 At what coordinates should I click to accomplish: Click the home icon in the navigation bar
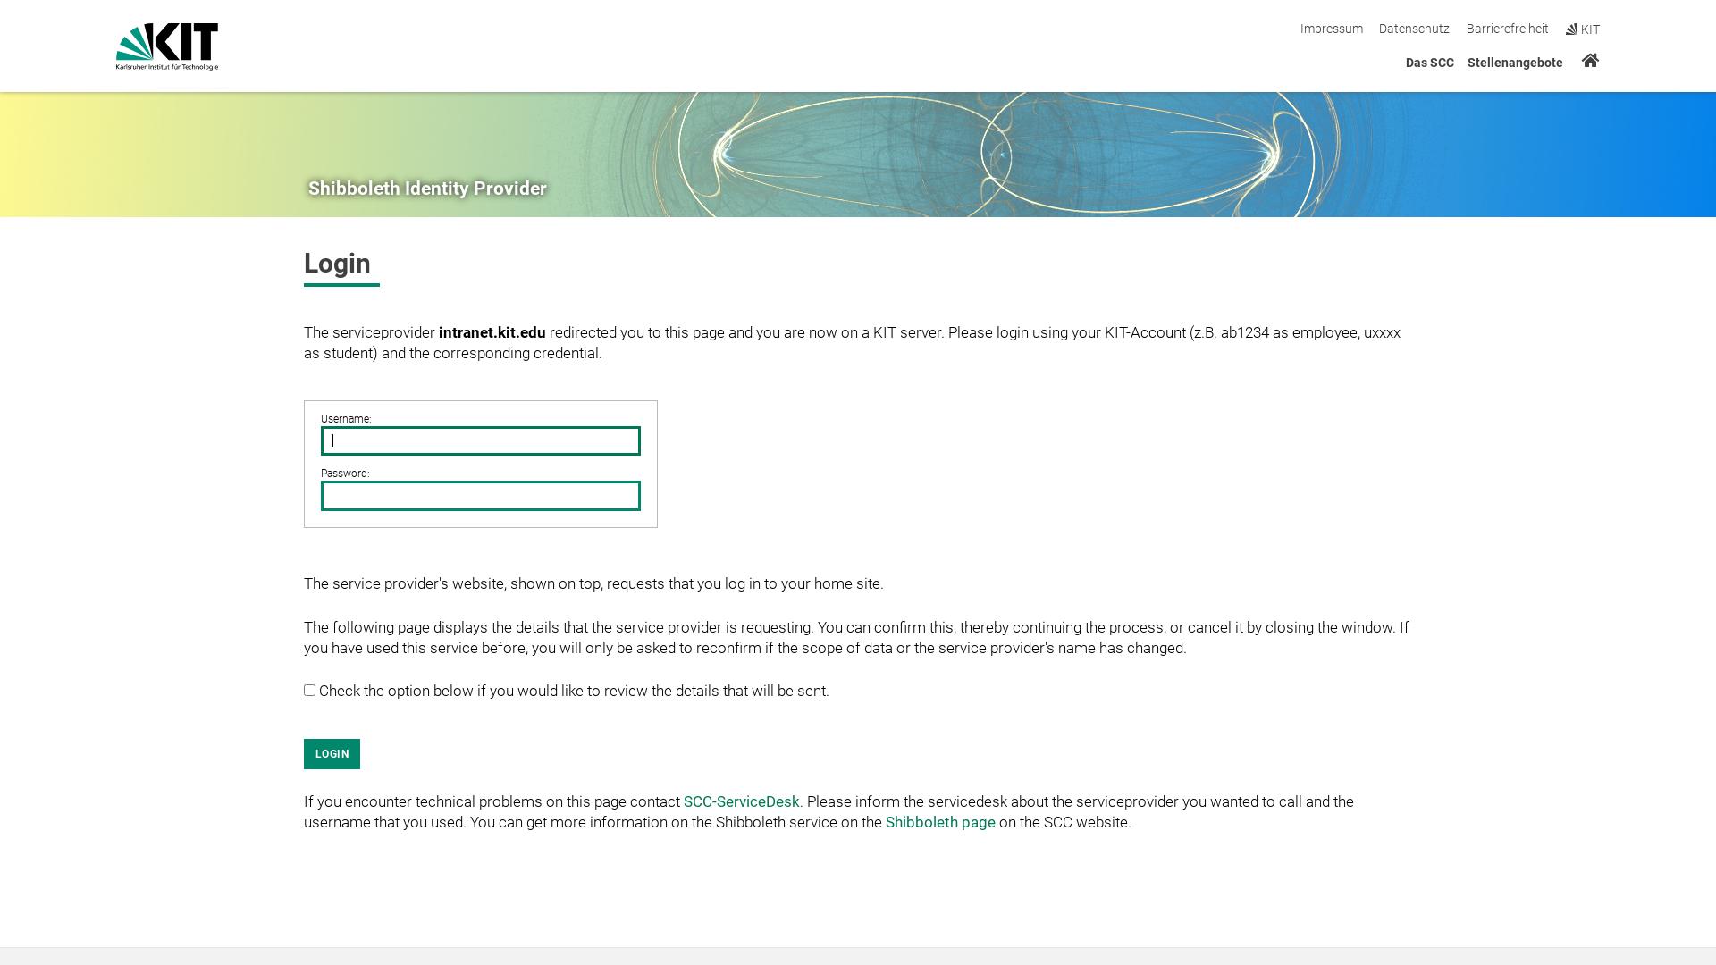pos(1591,61)
